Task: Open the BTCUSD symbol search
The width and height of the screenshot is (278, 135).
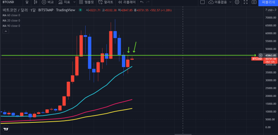Action: click(x=9, y=2)
